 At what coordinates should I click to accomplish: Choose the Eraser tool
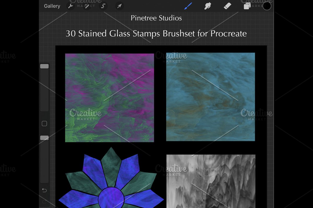pos(227,6)
